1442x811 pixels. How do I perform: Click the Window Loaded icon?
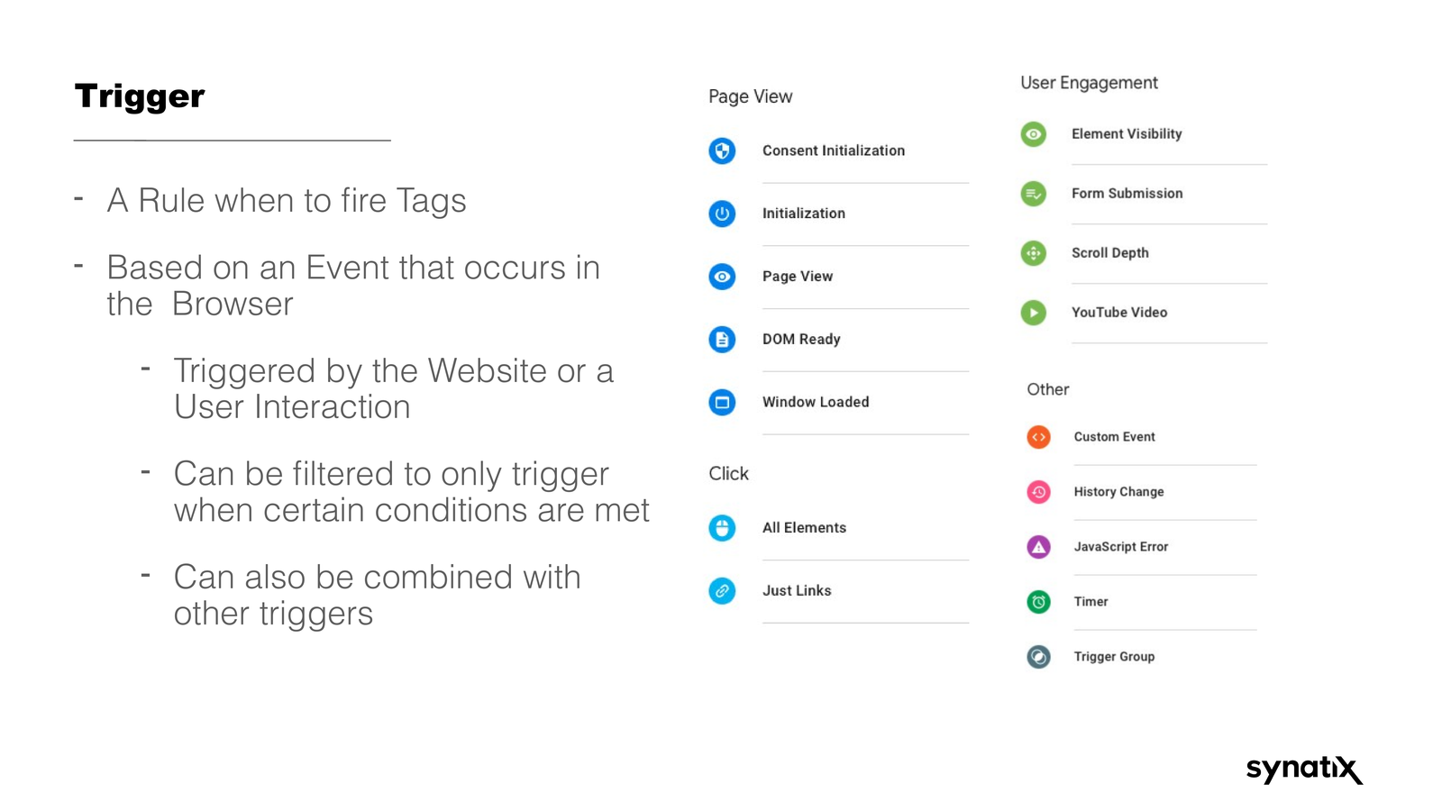722,402
